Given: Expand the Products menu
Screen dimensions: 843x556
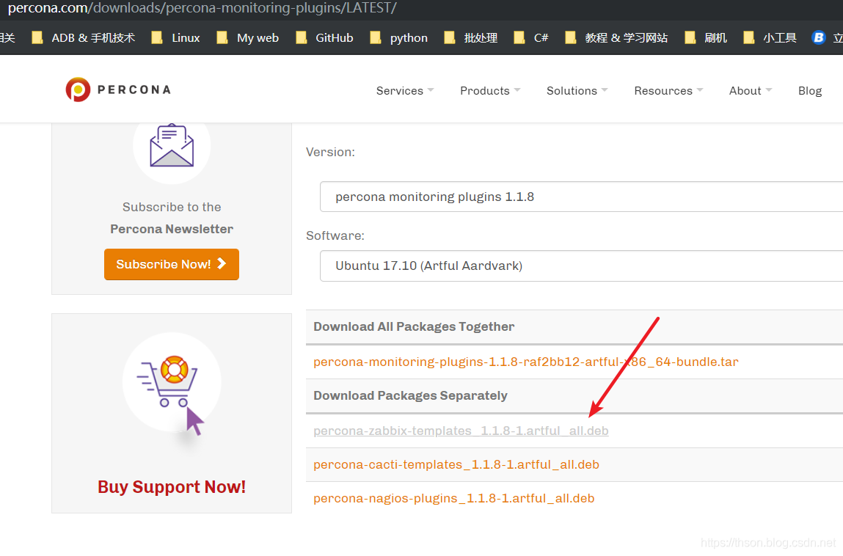Looking at the screenshot, I should (490, 91).
